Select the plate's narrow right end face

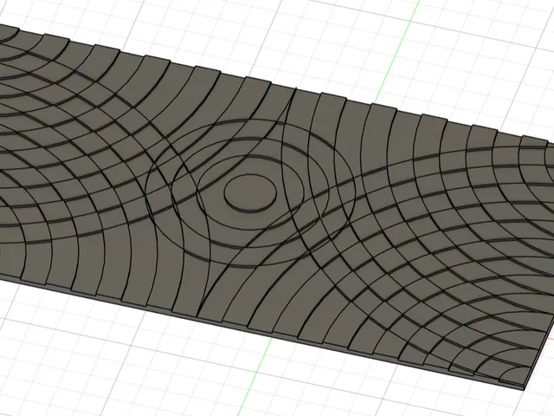click(538, 354)
